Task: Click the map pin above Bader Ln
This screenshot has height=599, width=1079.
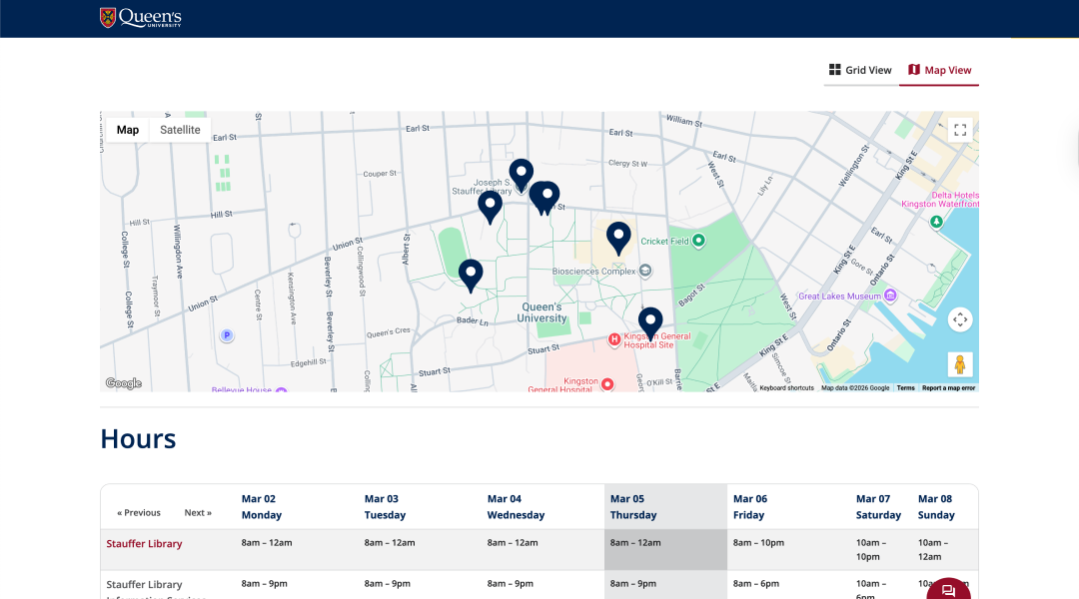Action: tap(471, 274)
